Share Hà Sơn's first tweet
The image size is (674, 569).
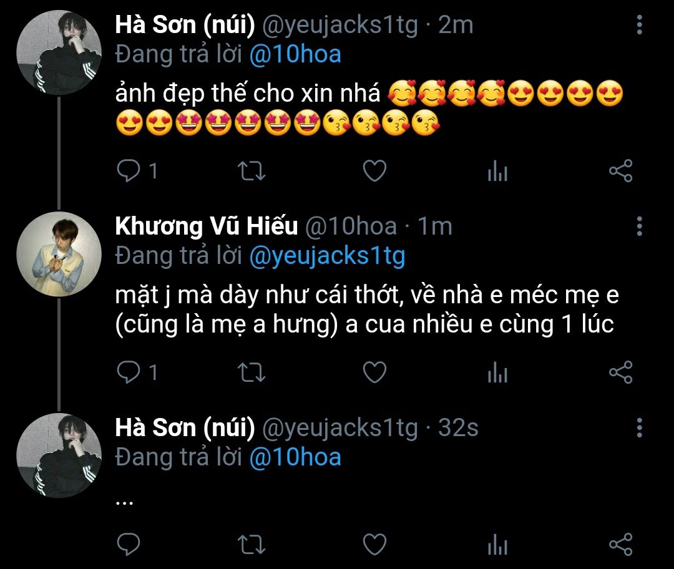[x=620, y=171]
